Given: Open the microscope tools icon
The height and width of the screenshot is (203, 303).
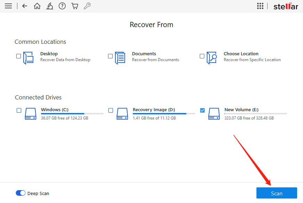Looking at the screenshot, I should pos(50,6).
